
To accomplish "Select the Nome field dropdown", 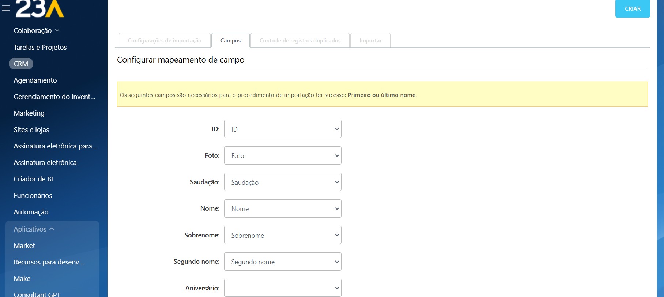I will click(282, 208).
